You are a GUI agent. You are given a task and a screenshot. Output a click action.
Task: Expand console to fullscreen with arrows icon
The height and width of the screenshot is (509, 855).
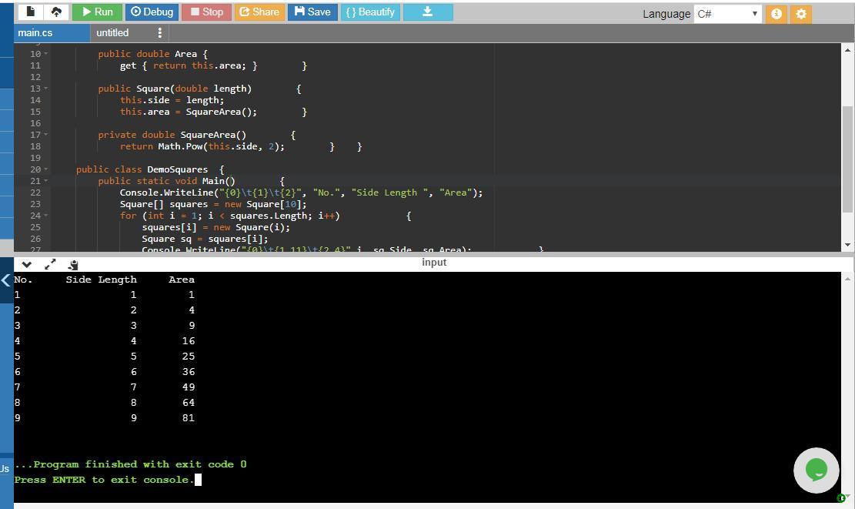tap(50, 264)
